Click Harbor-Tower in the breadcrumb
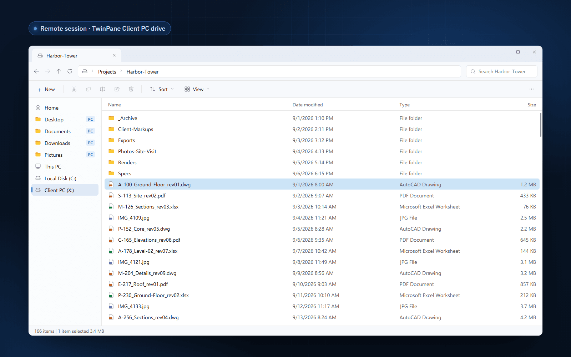The height and width of the screenshot is (357, 571). 142,72
